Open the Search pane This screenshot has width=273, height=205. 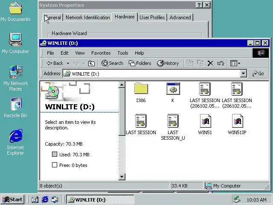coord(112,63)
